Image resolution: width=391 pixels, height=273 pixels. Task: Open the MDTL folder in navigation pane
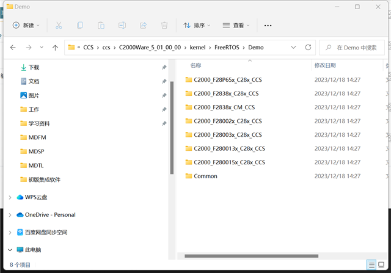pos(32,166)
